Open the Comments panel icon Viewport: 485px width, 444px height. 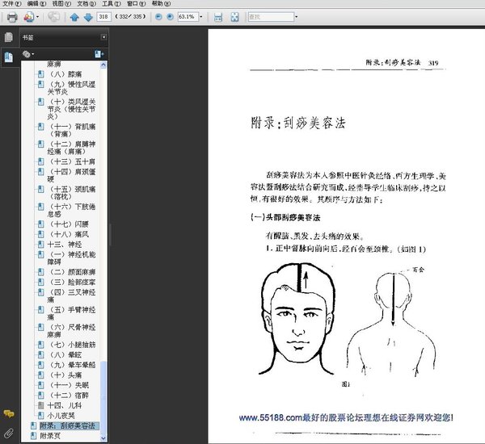pyautogui.click(x=9, y=413)
